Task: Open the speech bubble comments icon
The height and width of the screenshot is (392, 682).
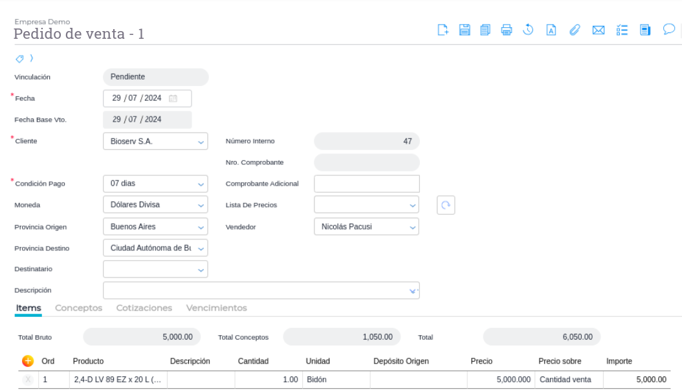Action: click(668, 29)
